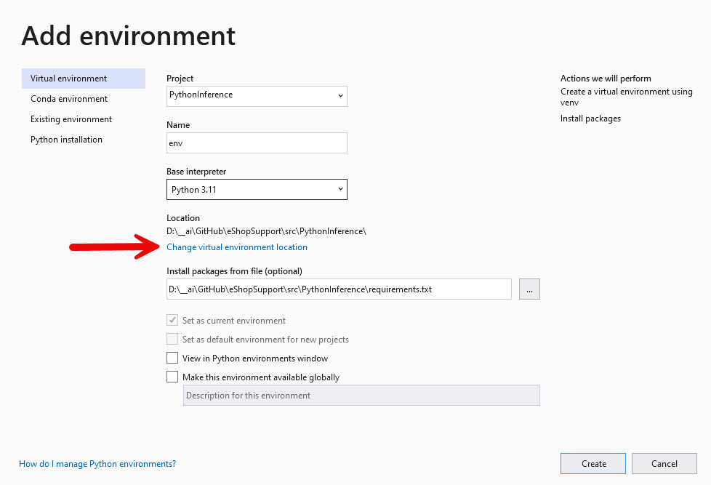Viewport: 711px width, 485px height.
Task: Toggle Set as current environment checkbox
Action: pos(172,321)
